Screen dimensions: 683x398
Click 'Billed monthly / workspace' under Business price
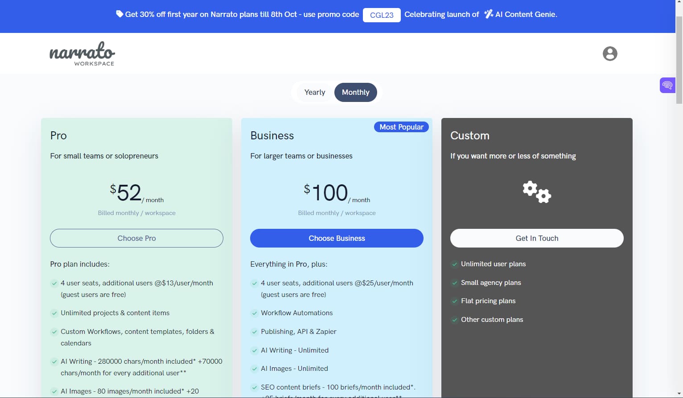(337, 213)
